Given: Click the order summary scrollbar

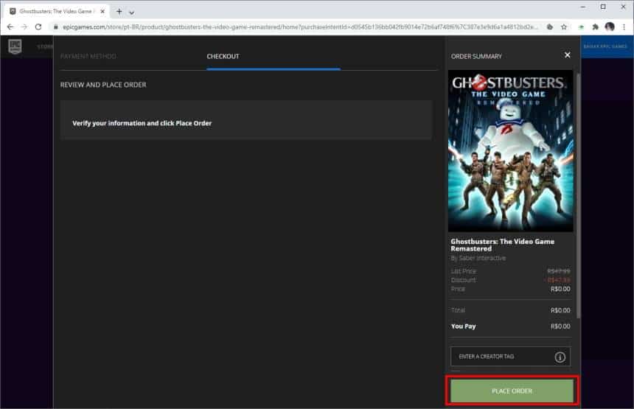Looking at the screenshot, I should pos(578,195).
